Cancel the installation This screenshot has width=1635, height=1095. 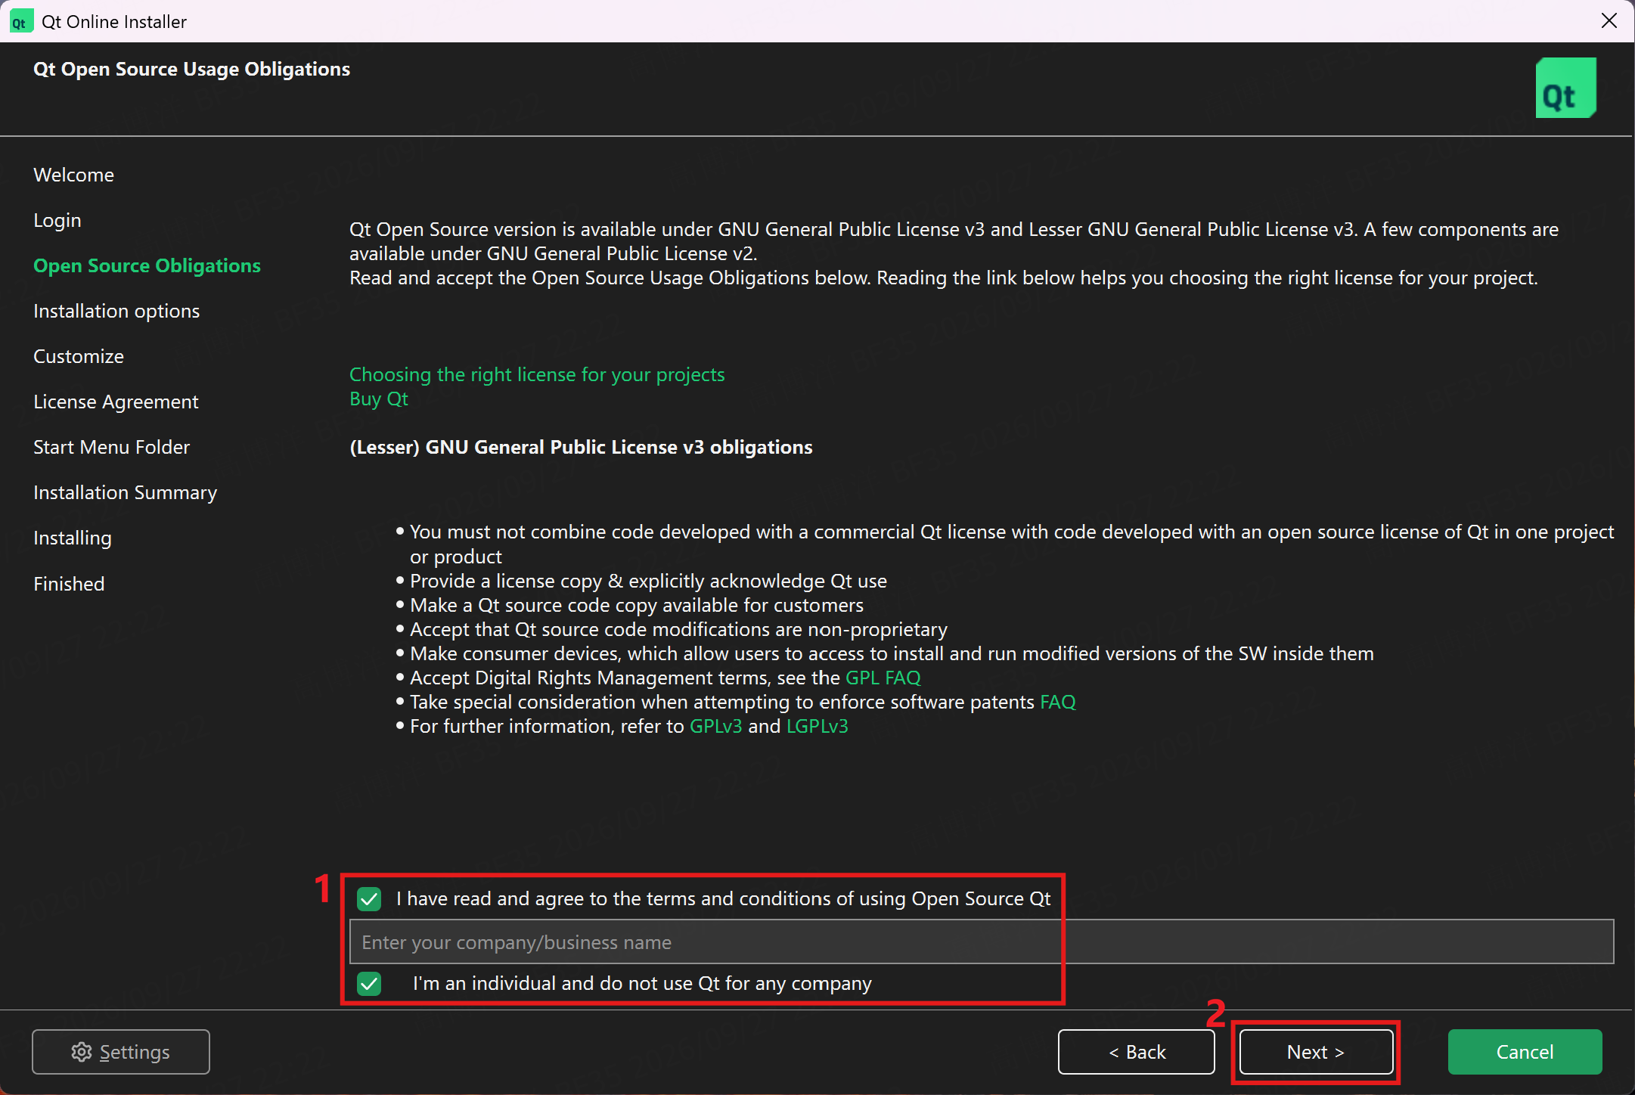click(1525, 1051)
